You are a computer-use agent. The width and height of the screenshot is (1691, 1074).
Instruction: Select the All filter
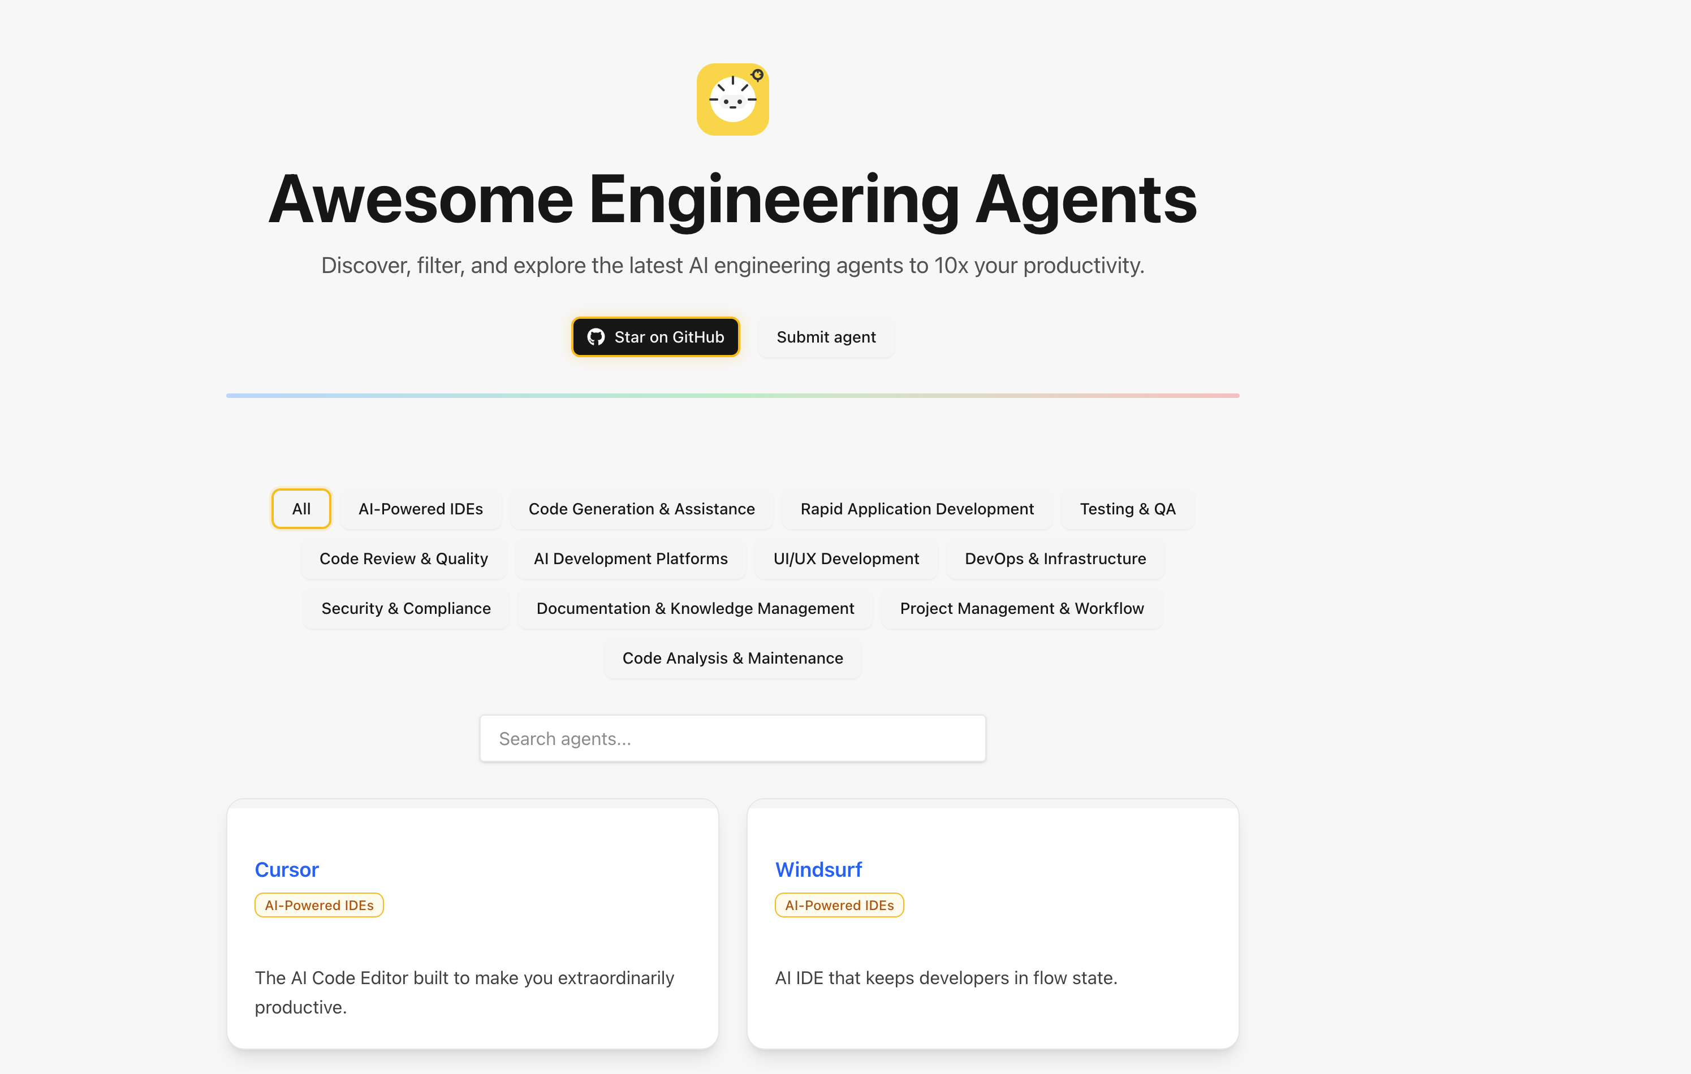click(x=301, y=509)
